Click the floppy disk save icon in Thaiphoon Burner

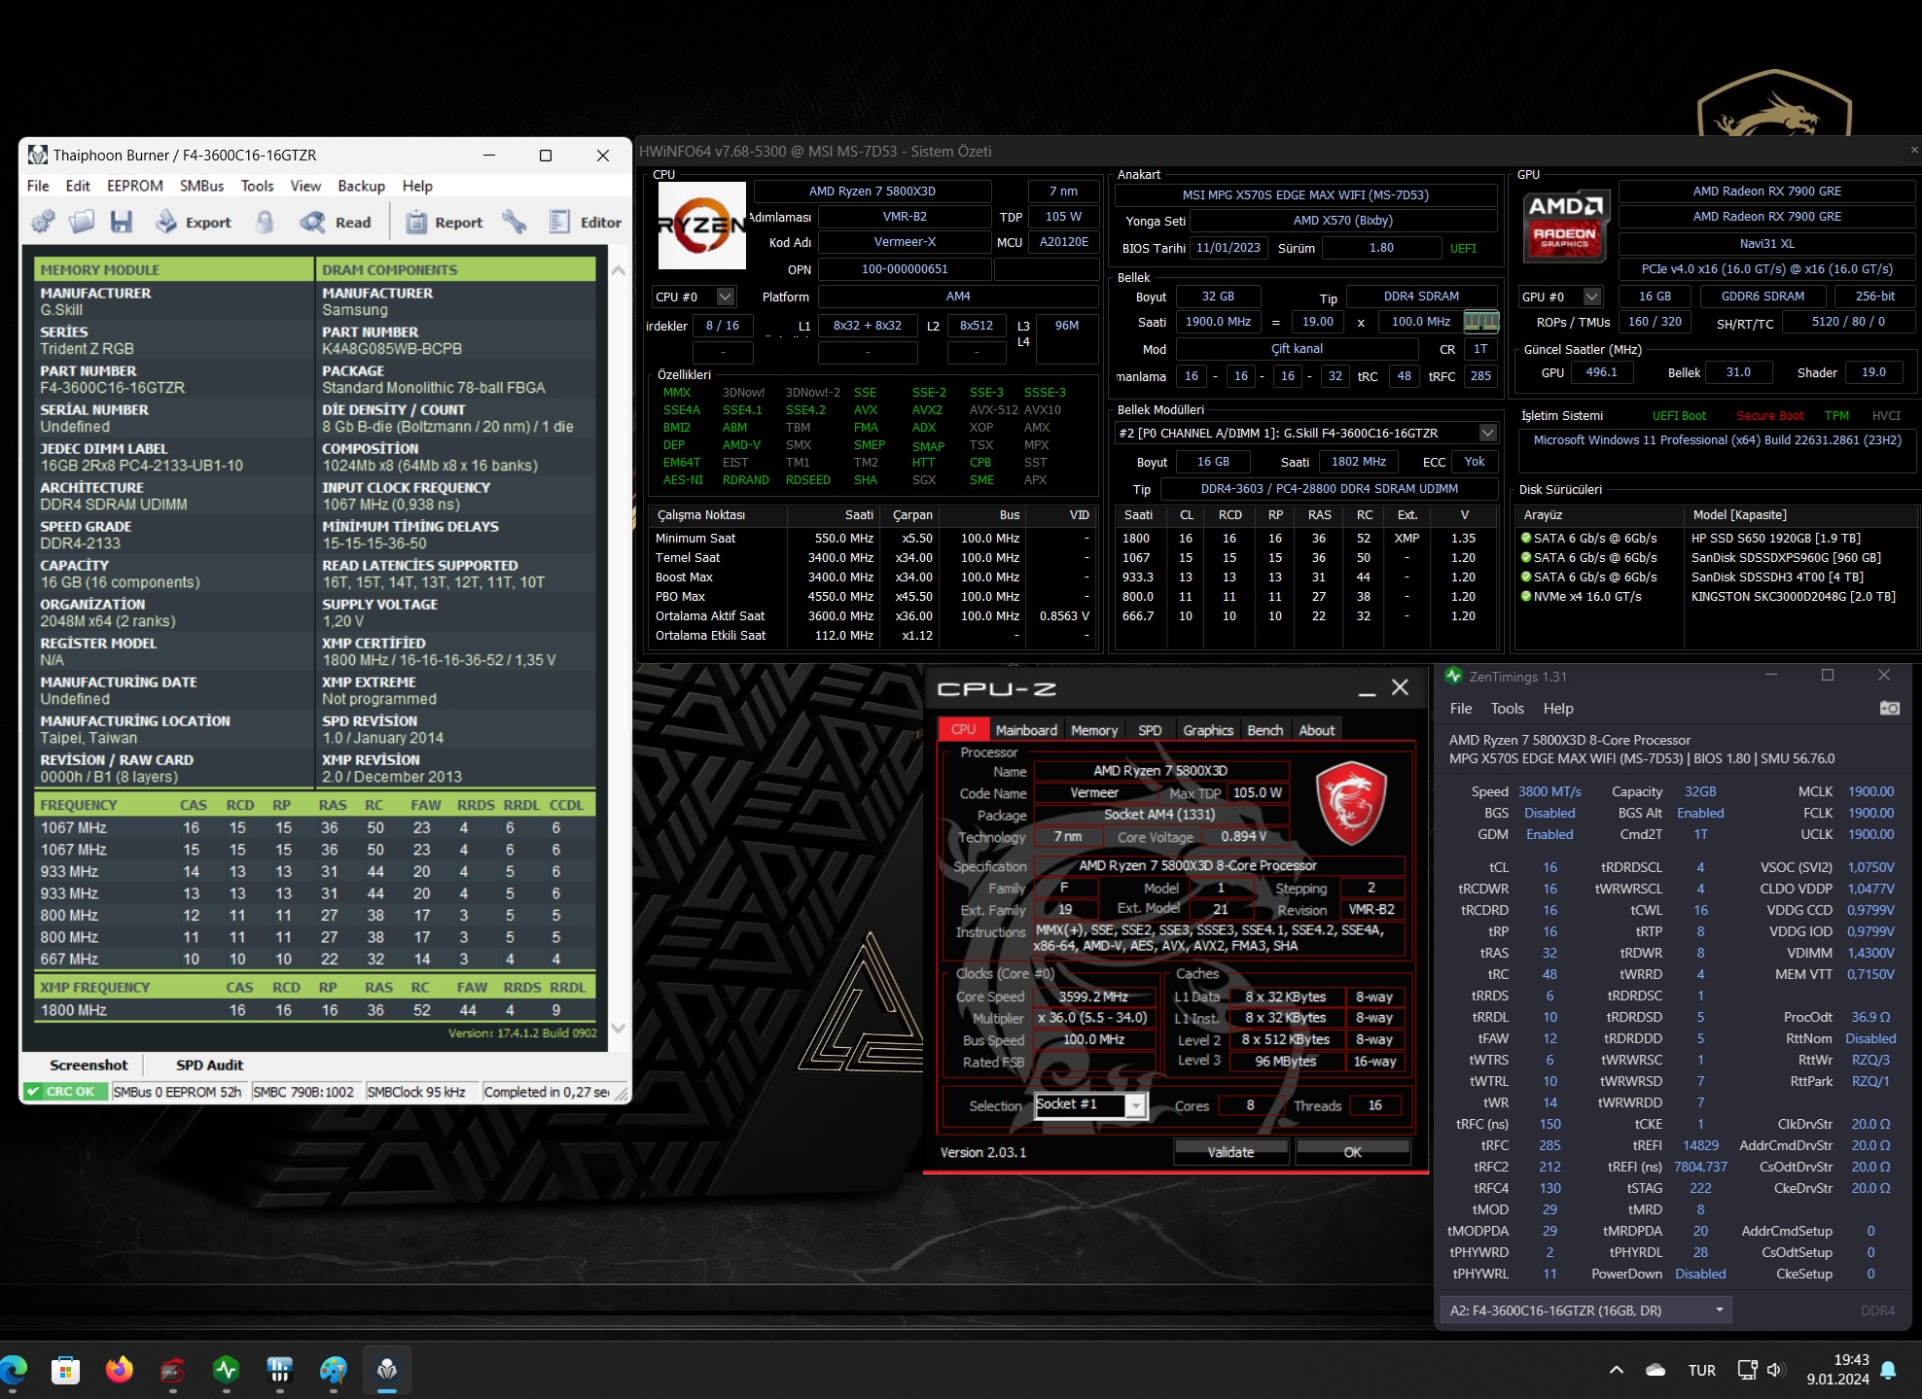[121, 223]
